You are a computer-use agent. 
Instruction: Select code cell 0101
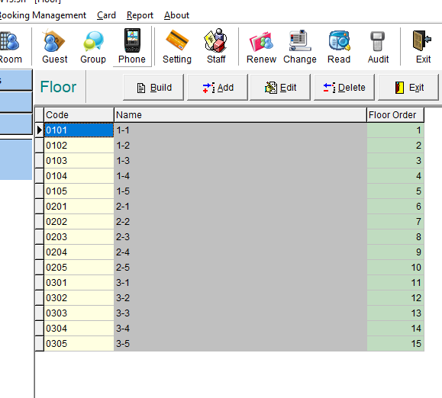[x=79, y=130]
